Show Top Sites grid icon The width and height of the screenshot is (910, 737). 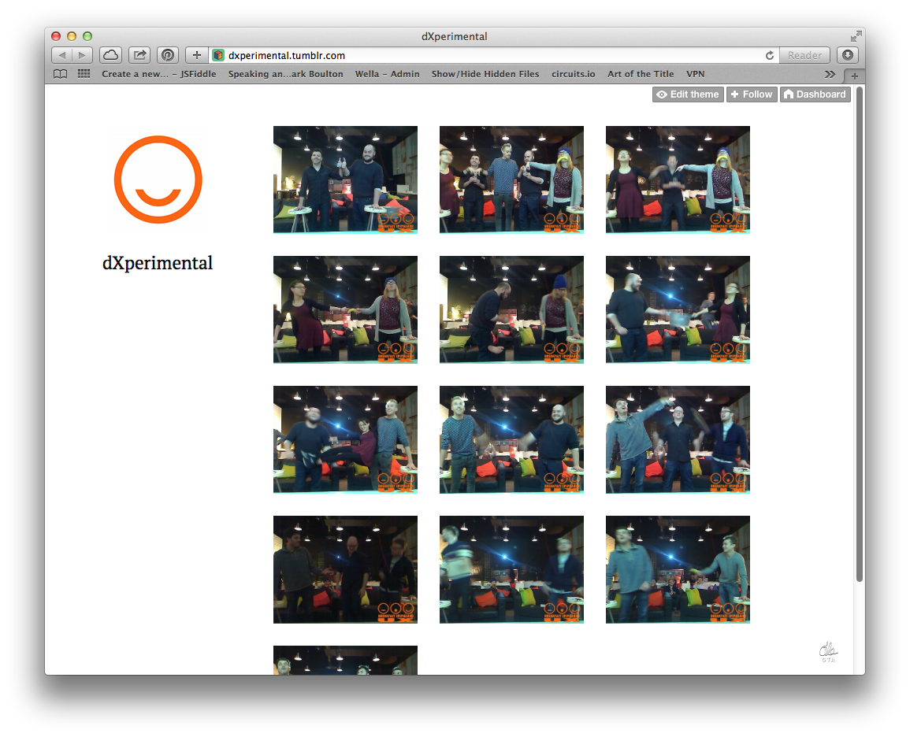[x=84, y=74]
